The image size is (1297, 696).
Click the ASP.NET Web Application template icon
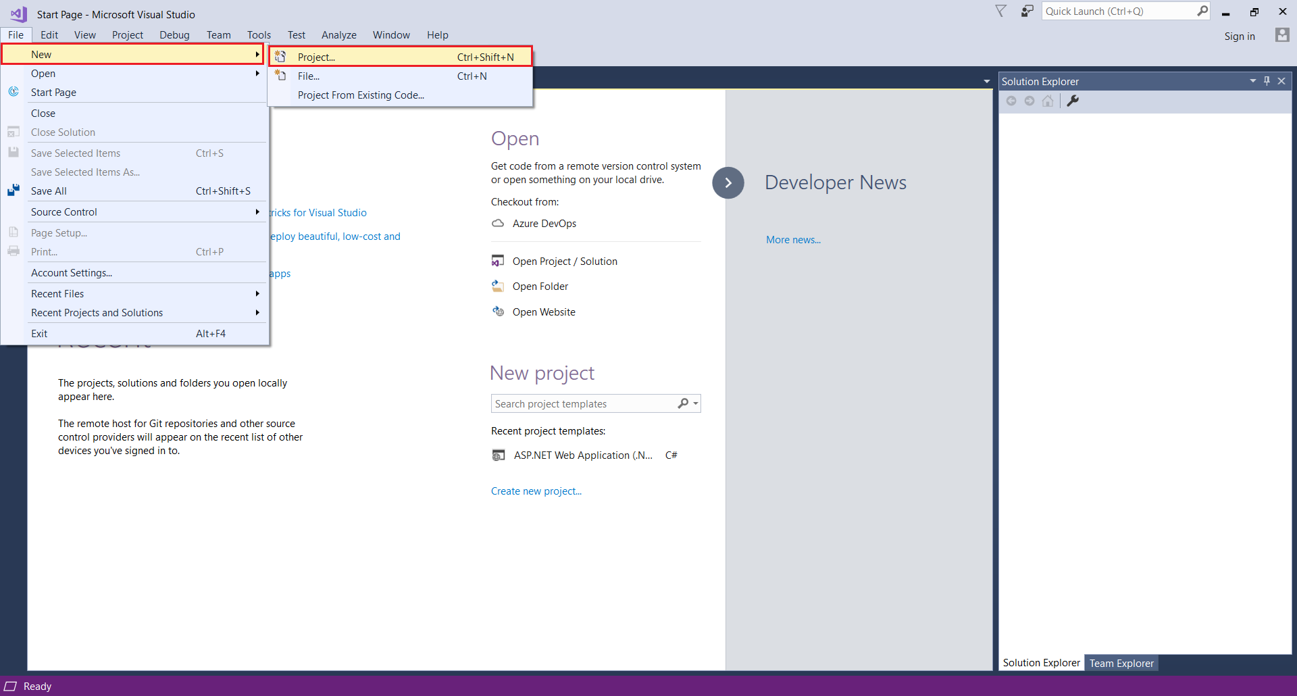point(499,455)
